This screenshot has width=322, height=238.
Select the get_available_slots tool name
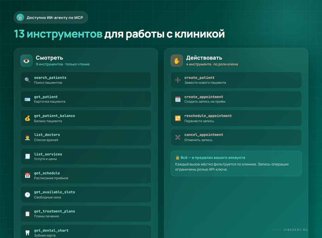coord(54,192)
